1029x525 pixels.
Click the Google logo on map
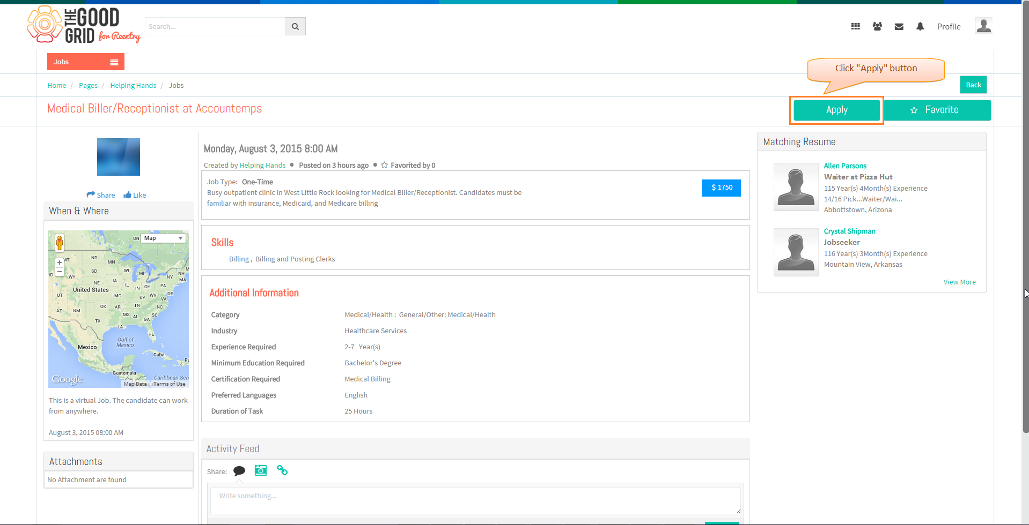(x=67, y=379)
